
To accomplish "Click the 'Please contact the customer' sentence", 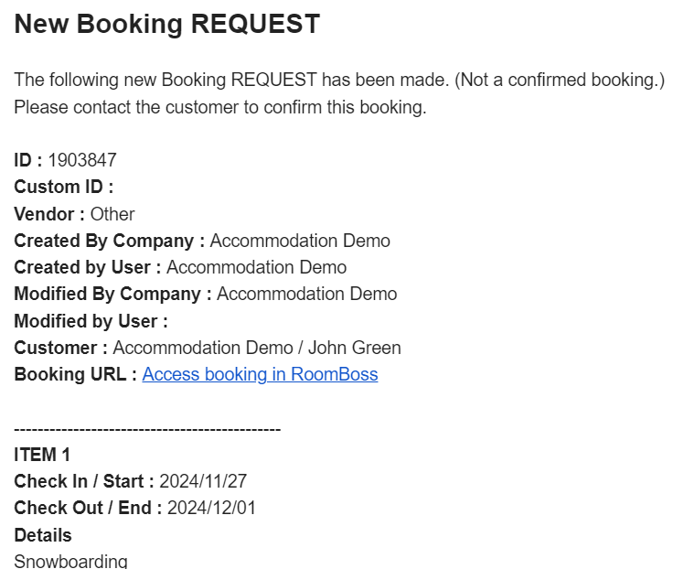I will coord(220,107).
